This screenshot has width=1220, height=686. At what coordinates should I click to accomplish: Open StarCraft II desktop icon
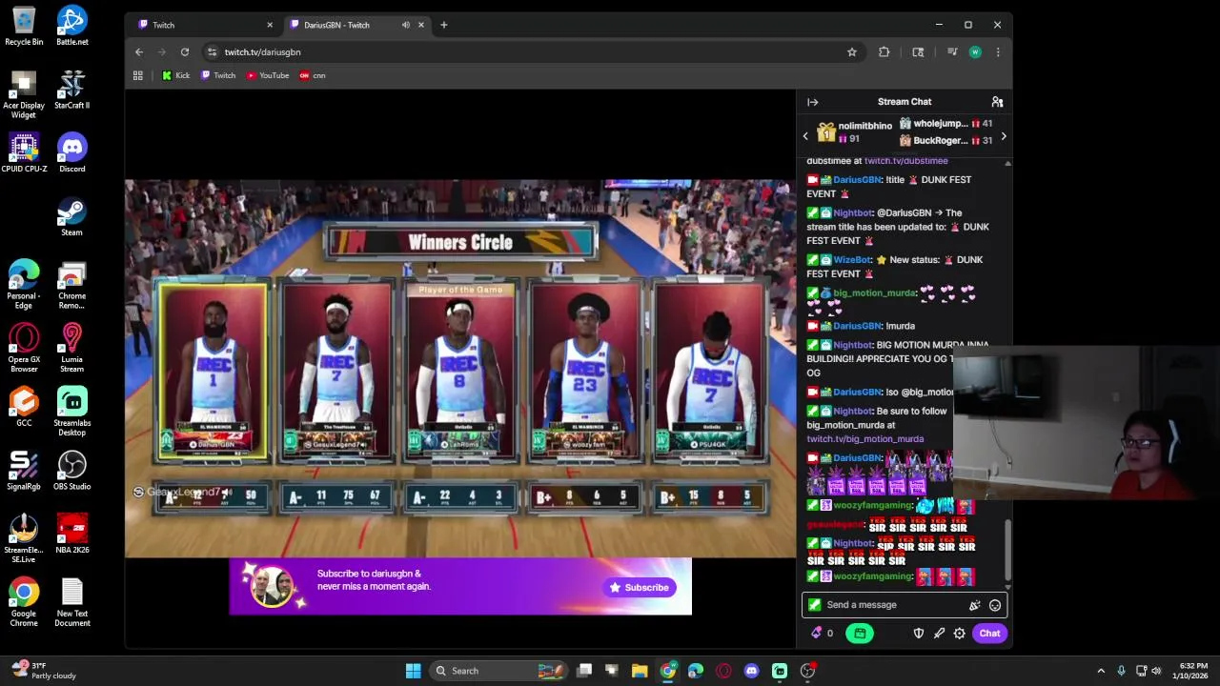point(72,90)
